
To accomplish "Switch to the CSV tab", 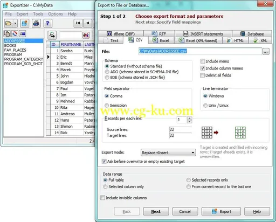I will [136, 40].
